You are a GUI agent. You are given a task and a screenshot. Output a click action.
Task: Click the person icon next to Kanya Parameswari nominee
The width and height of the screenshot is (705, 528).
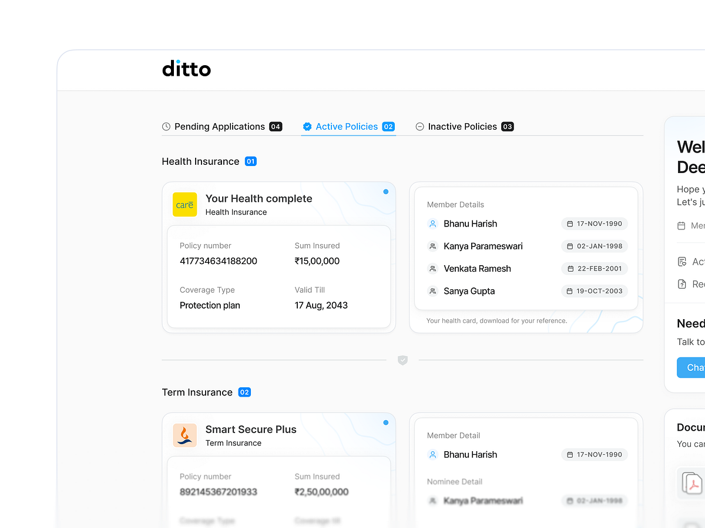tap(432, 500)
